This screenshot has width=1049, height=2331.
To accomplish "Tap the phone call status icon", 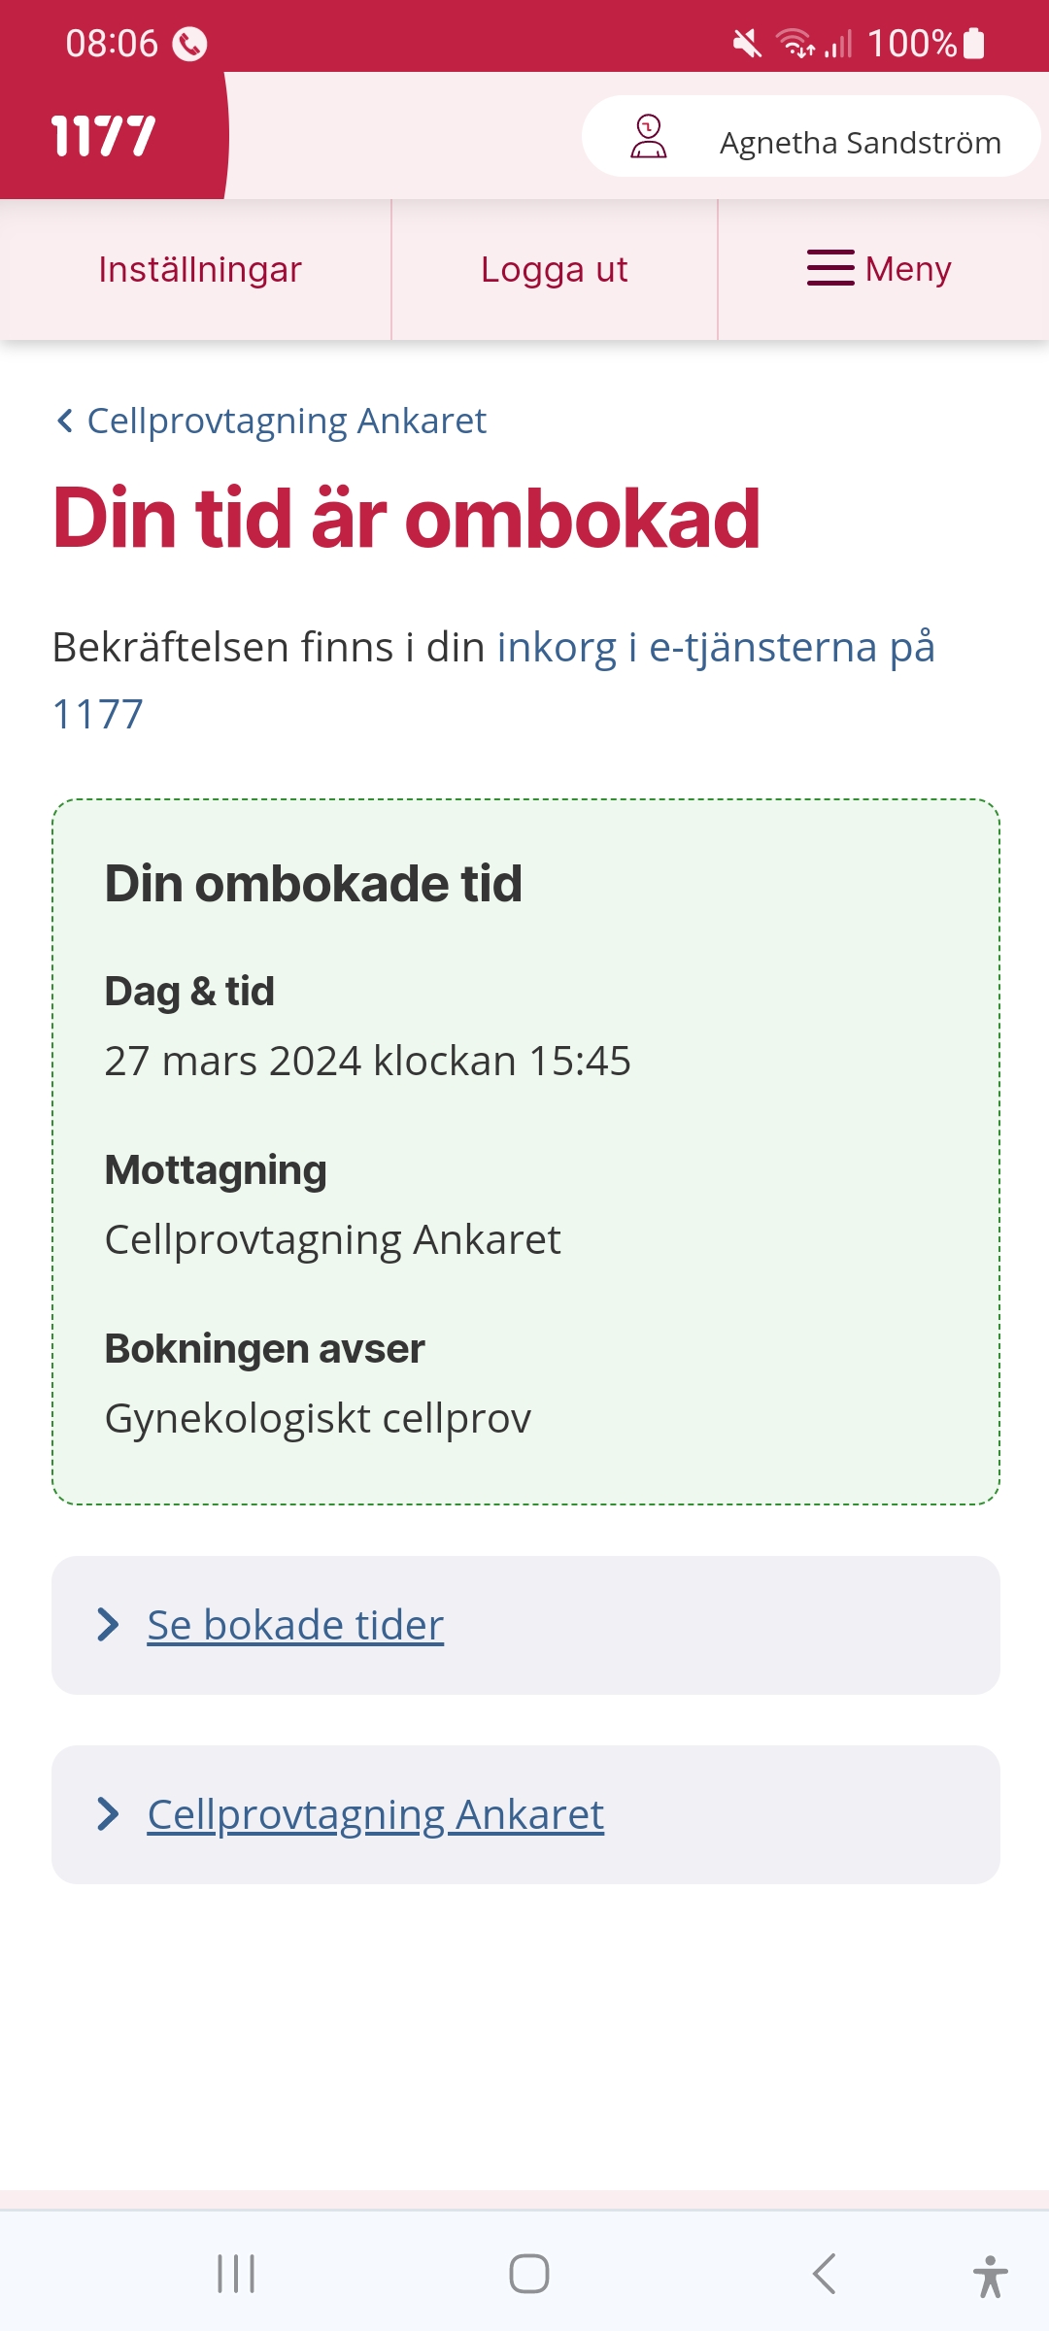I will coord(189,44).
